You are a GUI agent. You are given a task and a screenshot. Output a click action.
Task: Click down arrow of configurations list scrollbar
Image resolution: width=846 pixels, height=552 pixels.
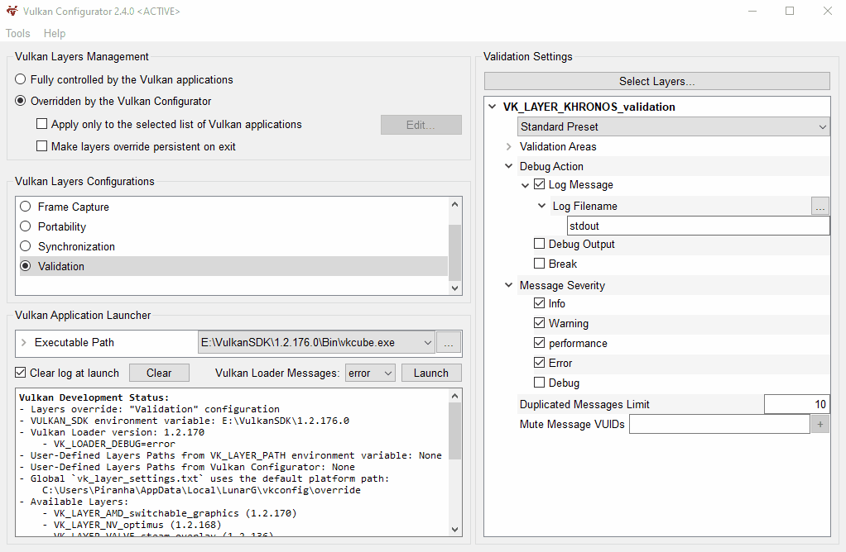point(454,288)
